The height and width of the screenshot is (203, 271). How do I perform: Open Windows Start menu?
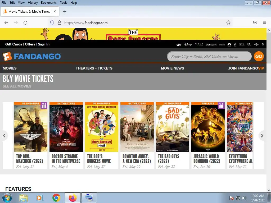[7, 198]
